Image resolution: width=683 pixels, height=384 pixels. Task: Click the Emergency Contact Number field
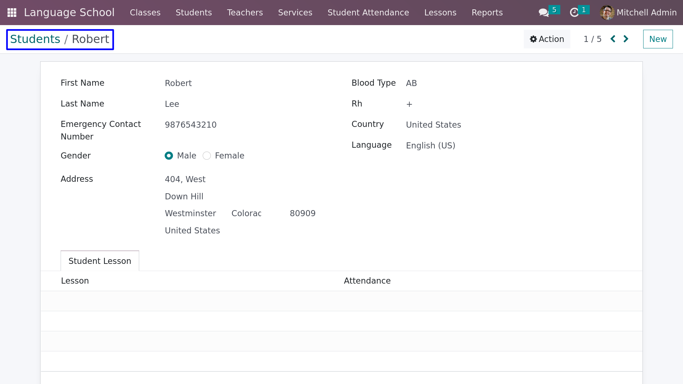(190, 125)
